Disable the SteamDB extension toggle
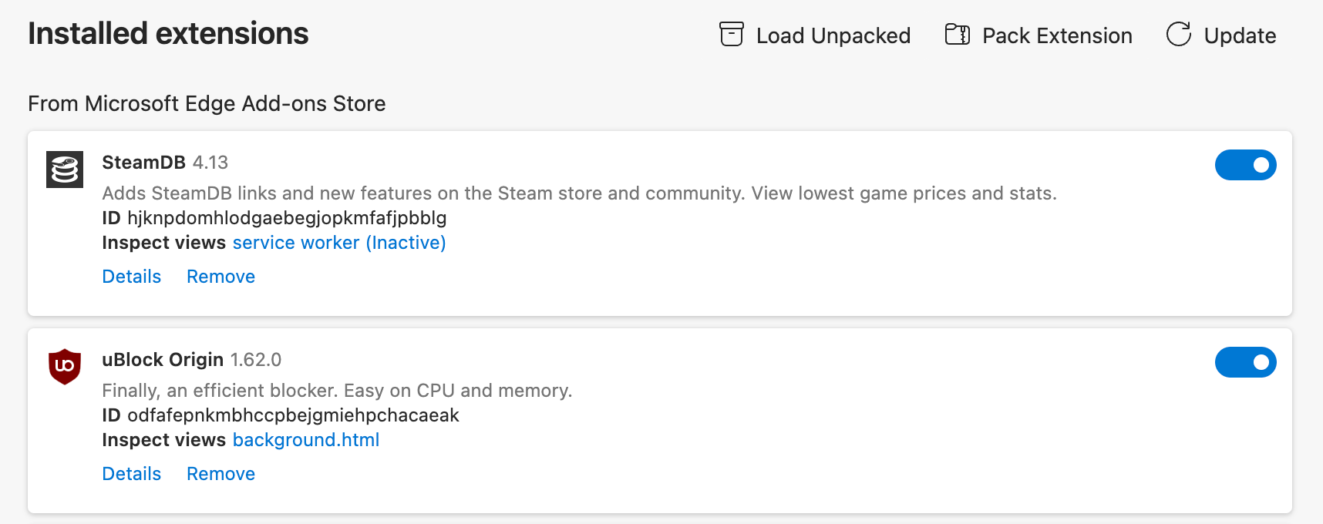Image resolution: width=1323 pixels, height=524 pixels. [1245, 165]
